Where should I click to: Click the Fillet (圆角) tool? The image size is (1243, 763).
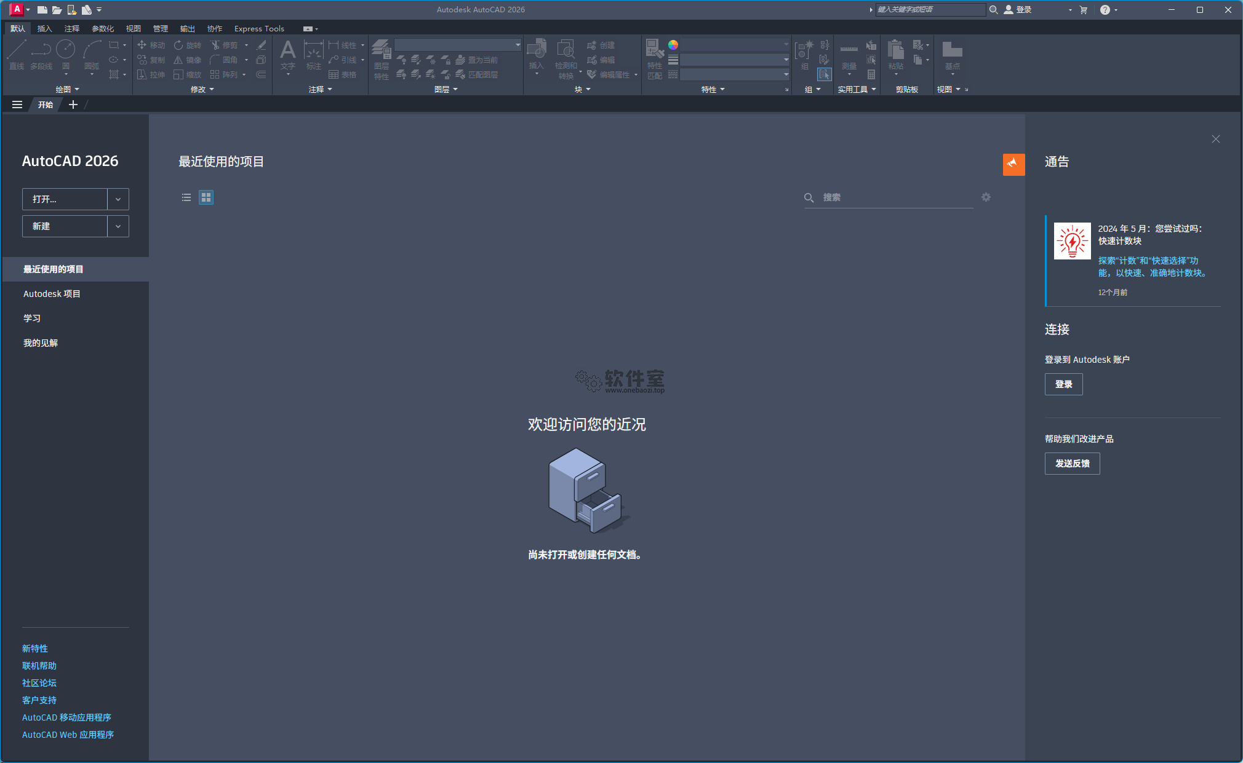(x=223, y=60)
